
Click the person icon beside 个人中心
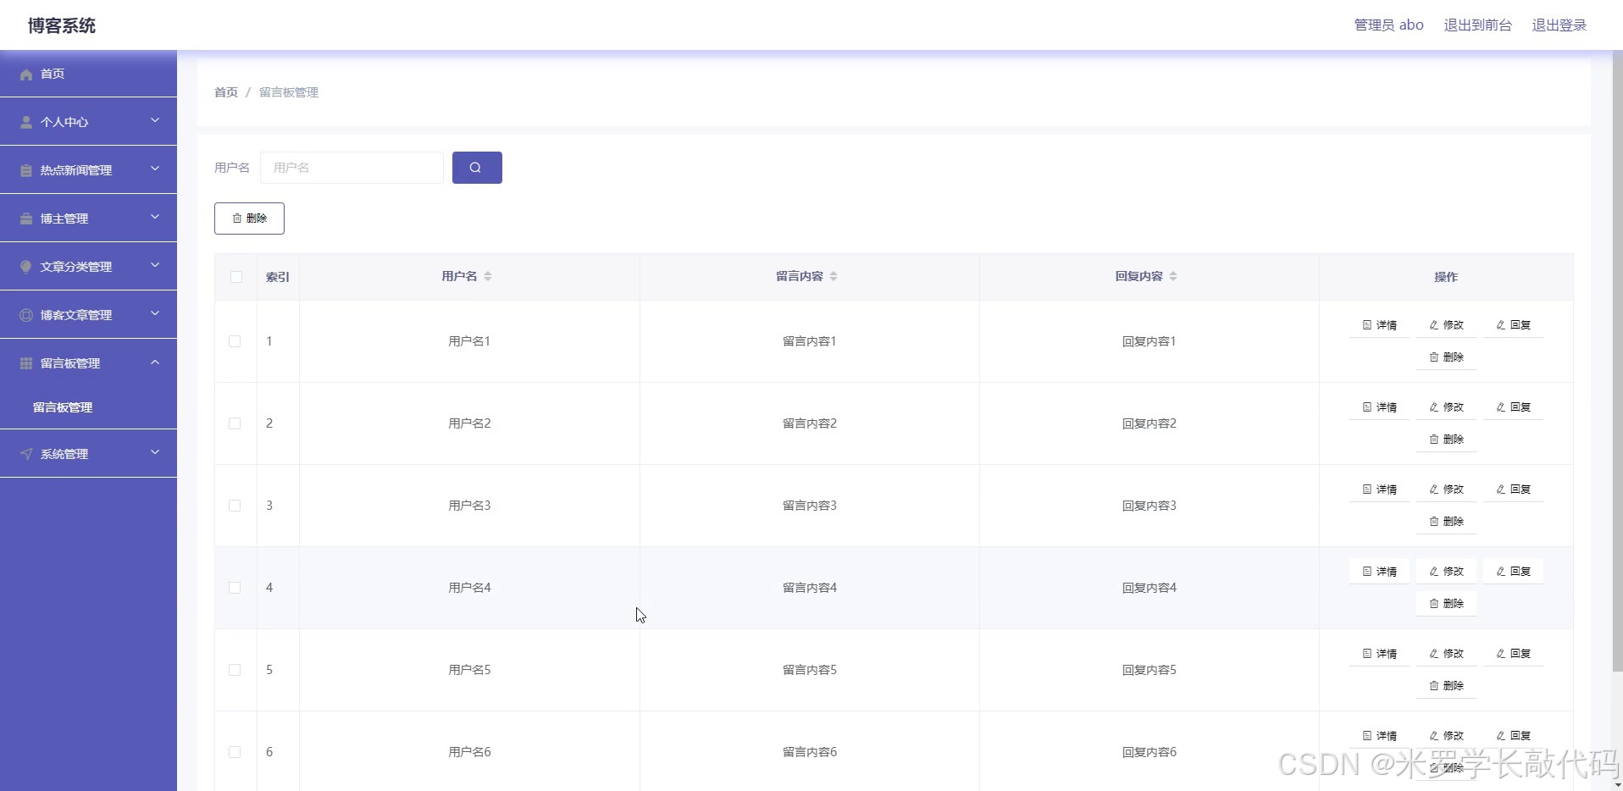coord(26,122)
